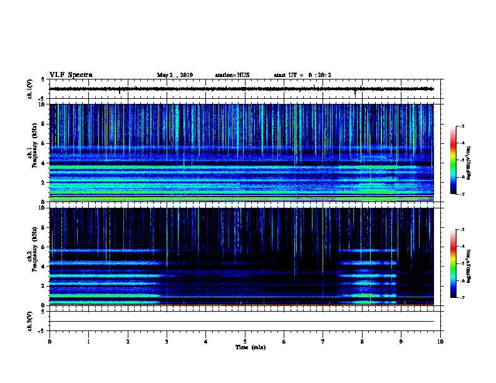Click time axis tick label "8"
The width and height of the screenshot is (496, 383).
point(362,342)
